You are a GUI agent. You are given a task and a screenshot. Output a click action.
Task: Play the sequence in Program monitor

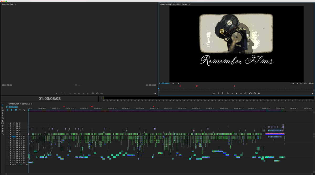tap(237, 93)
